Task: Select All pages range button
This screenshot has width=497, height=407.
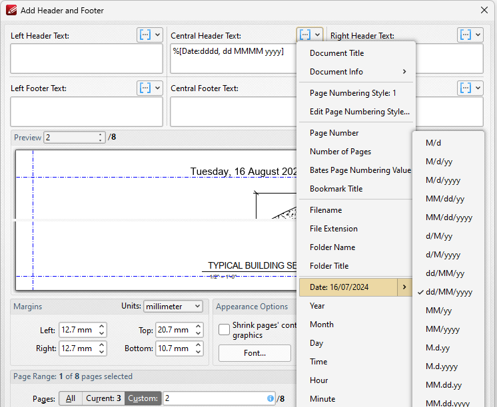Action: [71, 398]
